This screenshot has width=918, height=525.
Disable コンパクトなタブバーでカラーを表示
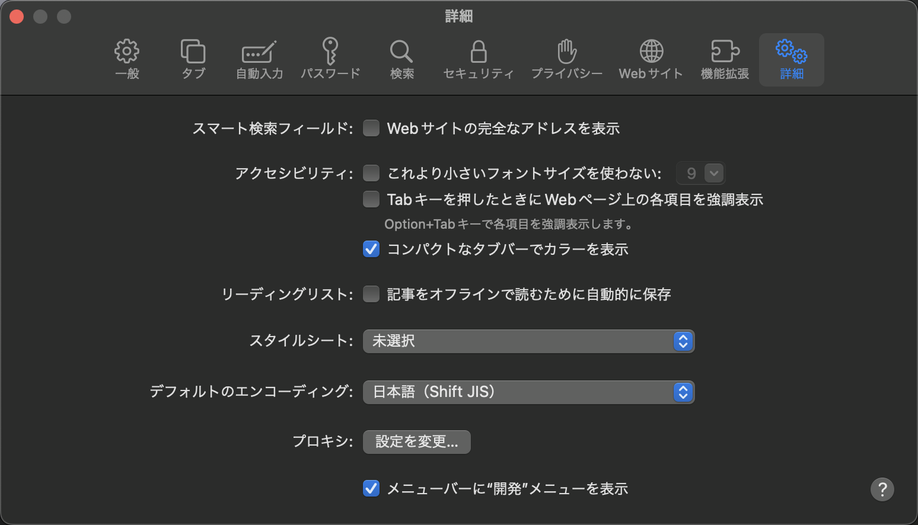pyautogui.click(x=371, y=249)
